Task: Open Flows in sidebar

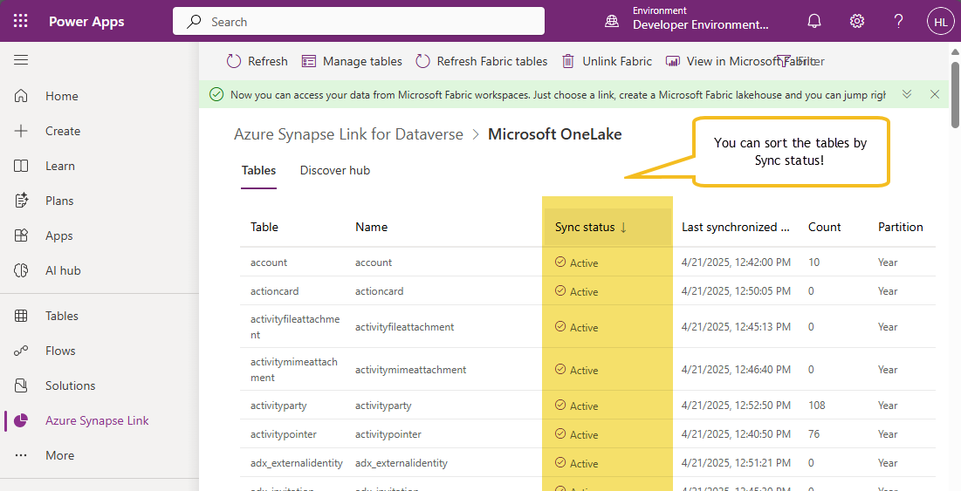Action: [x=60, y=351]
